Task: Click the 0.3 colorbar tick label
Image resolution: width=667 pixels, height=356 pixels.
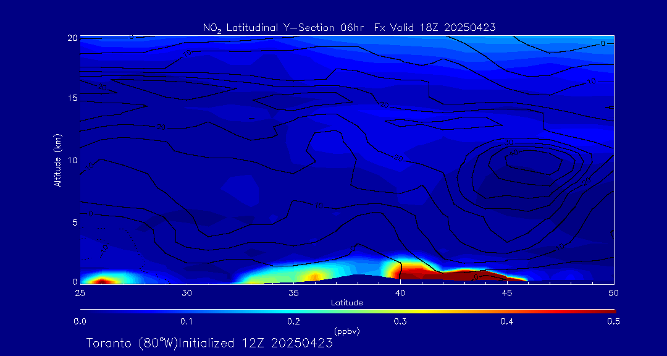Action: pyautogui.click(x=401, y=321)
